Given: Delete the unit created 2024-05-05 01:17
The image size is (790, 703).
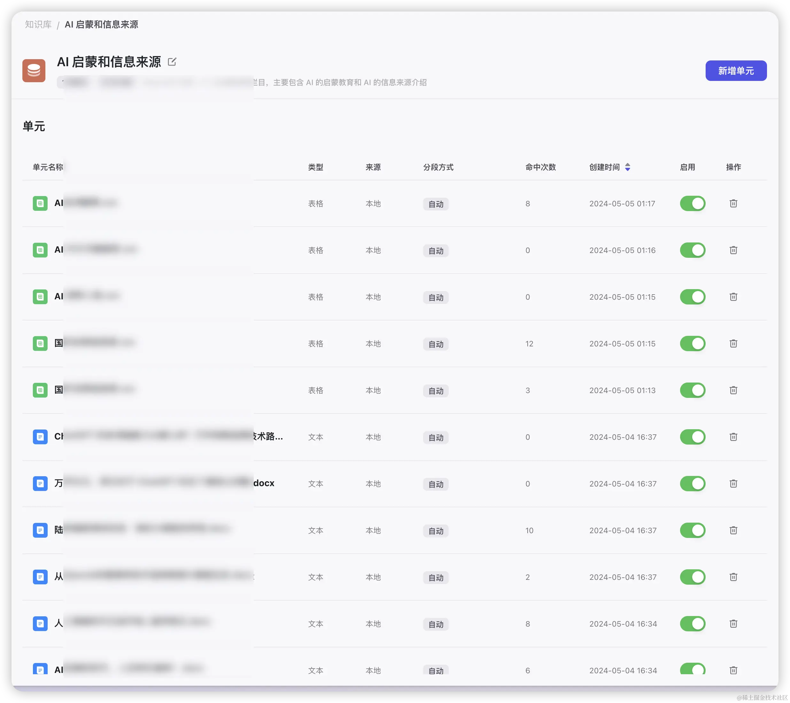Looking at the screenshot, I should point(733,203).
